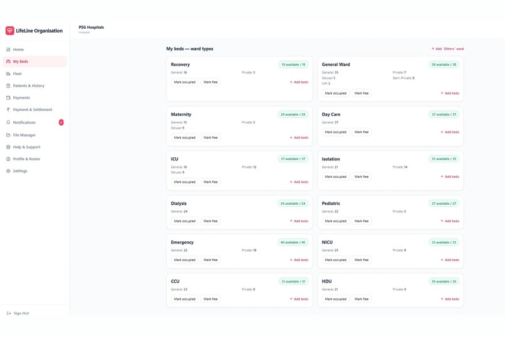The image size is (505, 337).
Task: Click the "My beds — ward types" heading
Action: coord(190,49)
